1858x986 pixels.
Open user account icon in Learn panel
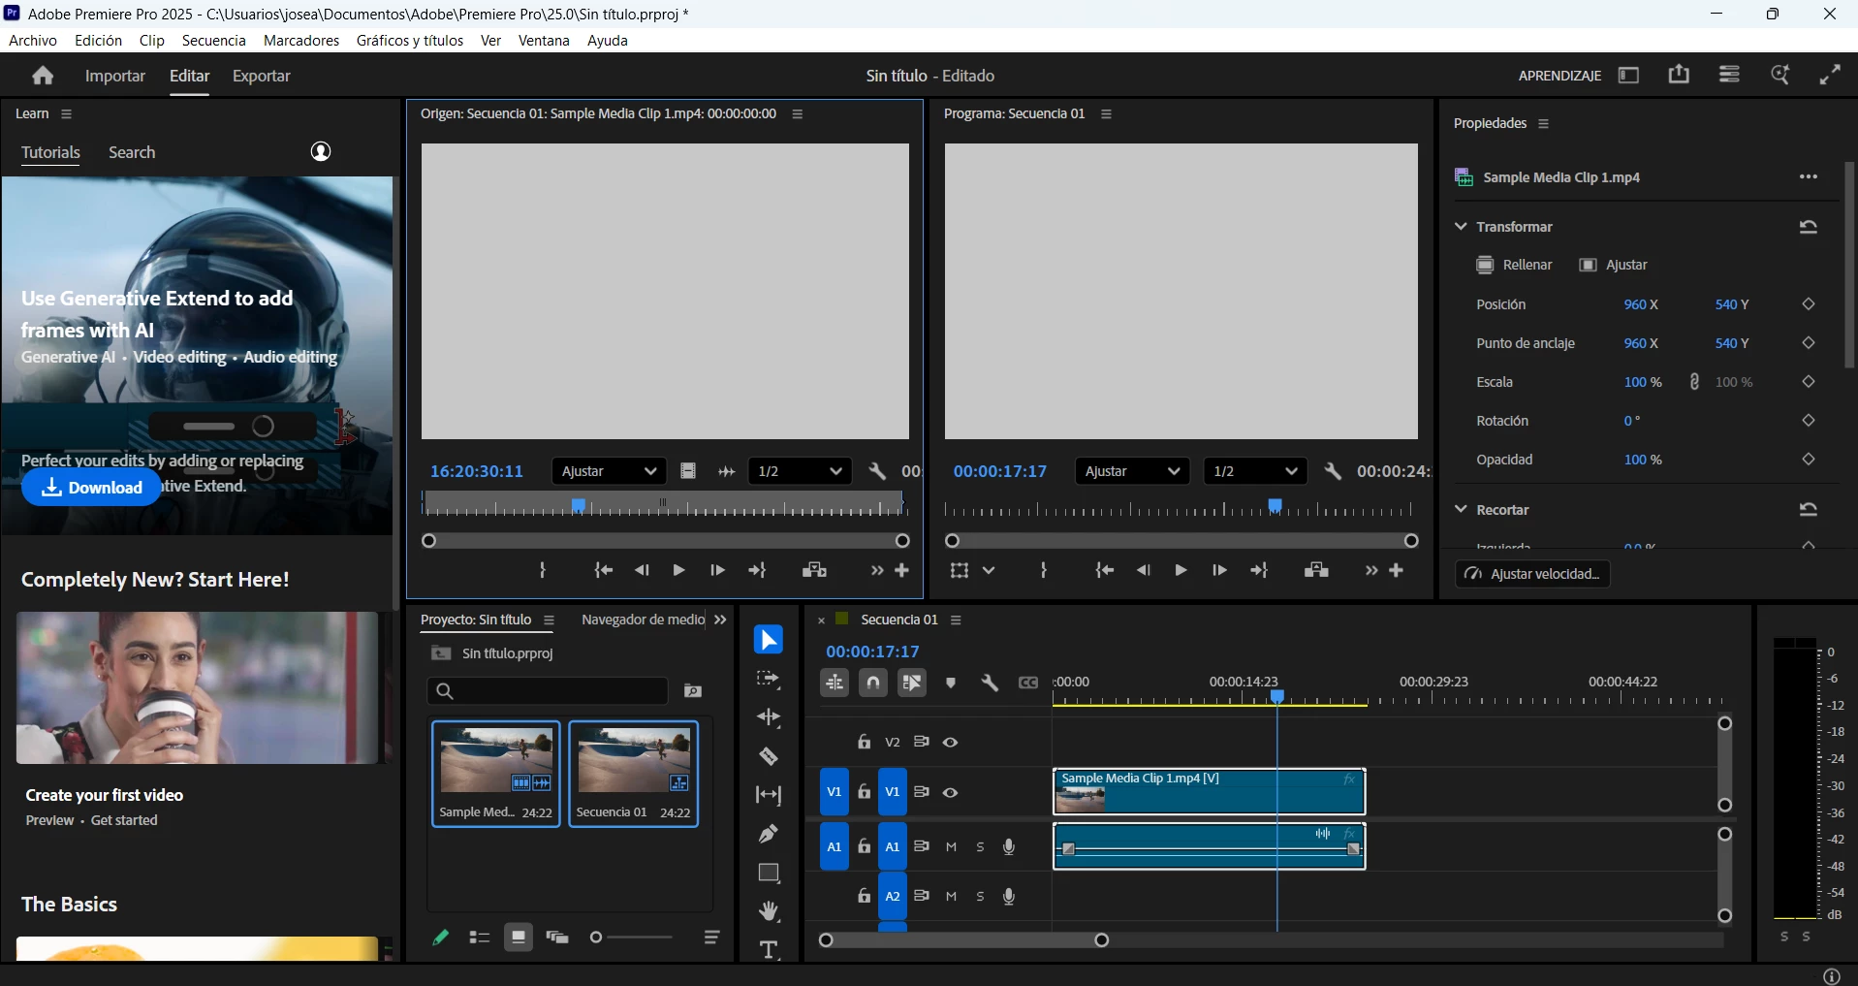321,151
